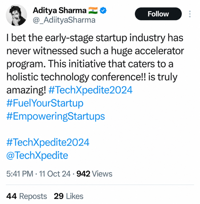Visit the @TechXpedite mentioned account
The image size is (200, 204).
click(x=37, y=155)
